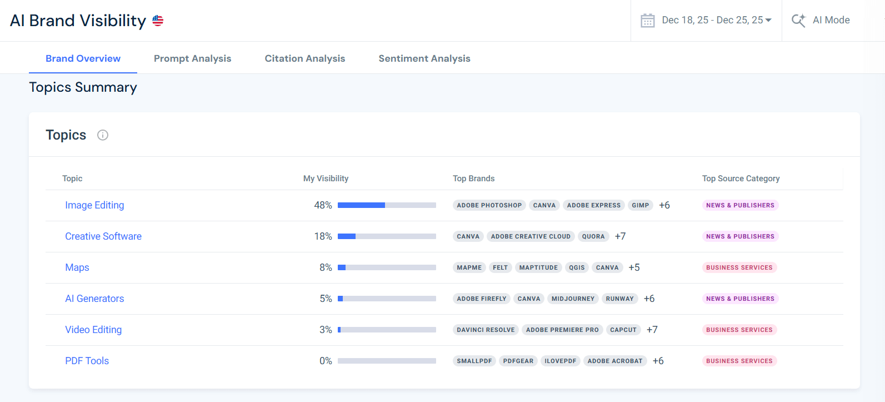The image size is (885, 402).
Task: Click the Adobe Creative Cloud brand tag
Action: 531,236
